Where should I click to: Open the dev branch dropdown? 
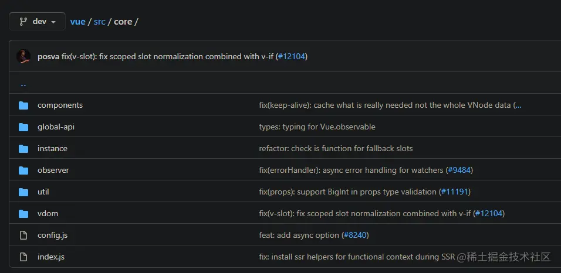[x=37, y=22]
